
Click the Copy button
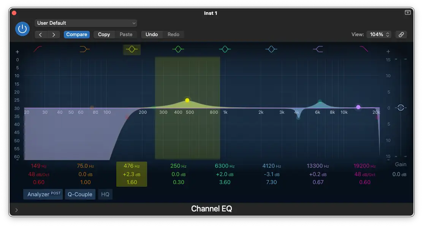pos(104,35)
